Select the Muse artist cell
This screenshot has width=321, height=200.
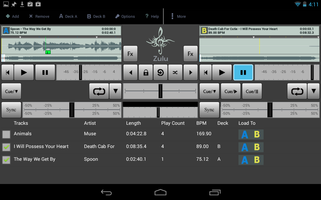90,134
